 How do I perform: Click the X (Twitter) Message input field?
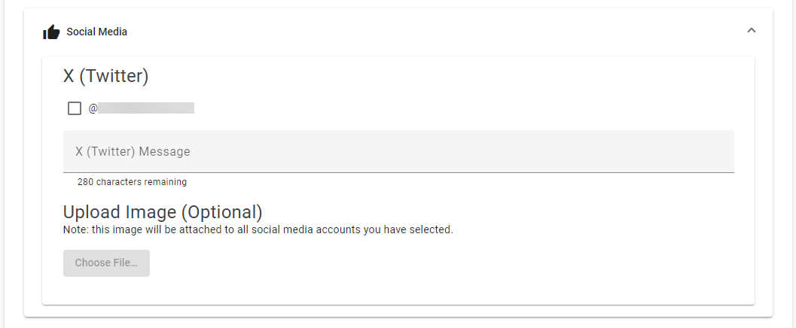tap(398, 151)
